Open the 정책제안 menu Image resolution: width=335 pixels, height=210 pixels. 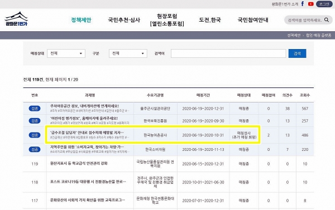[81, 20]
